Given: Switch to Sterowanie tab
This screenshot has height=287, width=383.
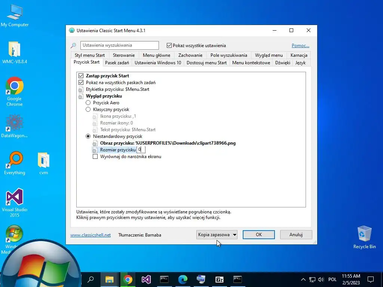Looking at the screenshot, I should pos(123,55).
